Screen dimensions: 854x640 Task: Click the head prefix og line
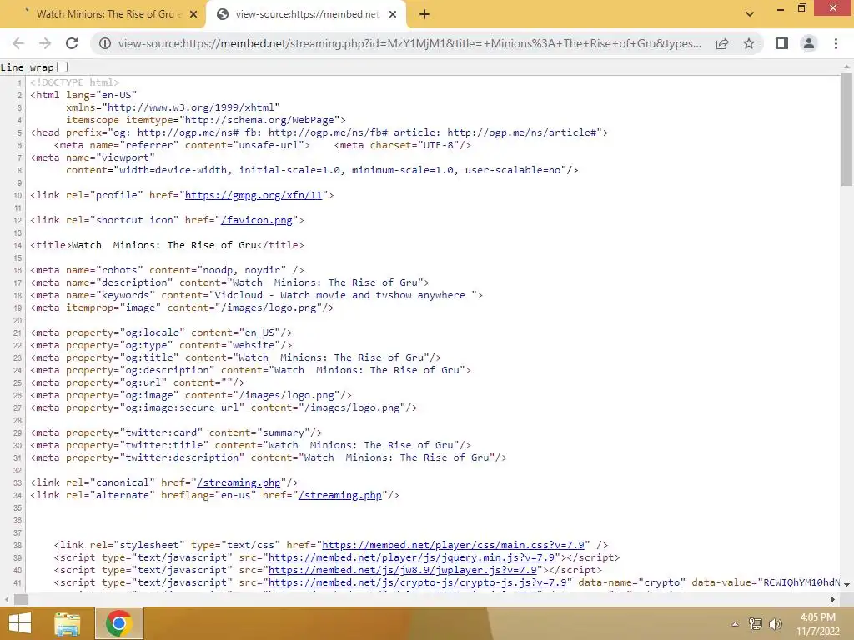pos(319,132)
